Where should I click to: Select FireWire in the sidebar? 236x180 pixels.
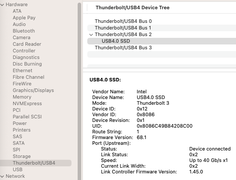pos(22,84)
